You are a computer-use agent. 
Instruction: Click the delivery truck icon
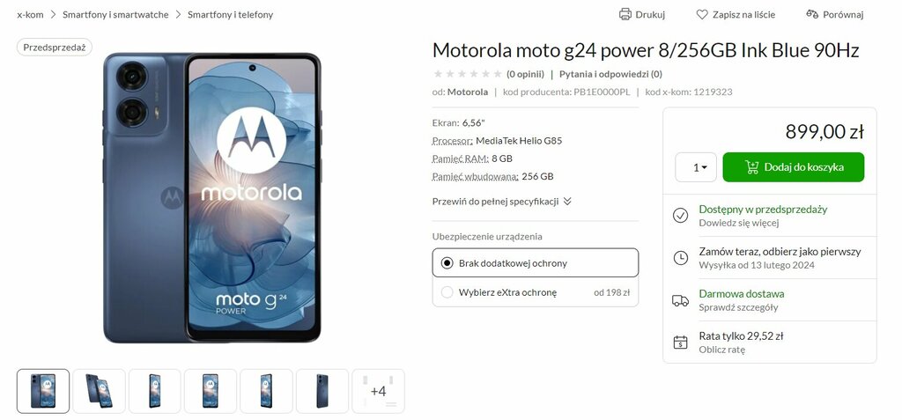click(x=681, y=300)
